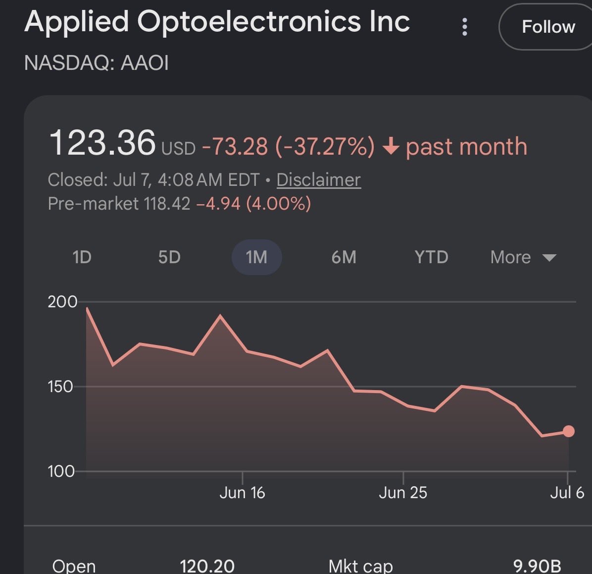592x574 pixels.
Task: Select the 1D time range tab
Action: click(82, 257)
